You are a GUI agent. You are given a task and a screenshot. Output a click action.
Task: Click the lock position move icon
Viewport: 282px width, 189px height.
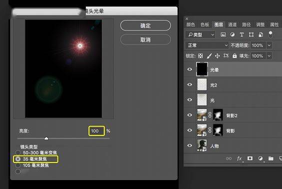(x=217, y=56)
